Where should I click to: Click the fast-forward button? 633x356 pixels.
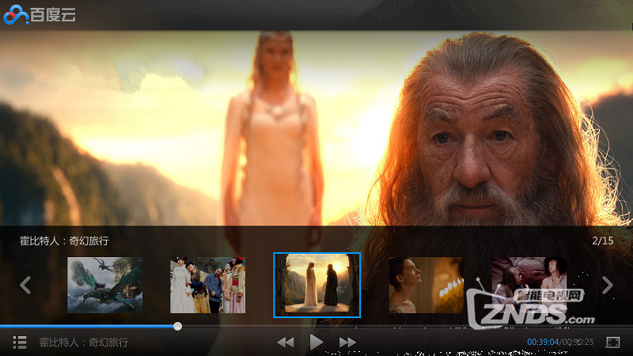coord(347,343)
